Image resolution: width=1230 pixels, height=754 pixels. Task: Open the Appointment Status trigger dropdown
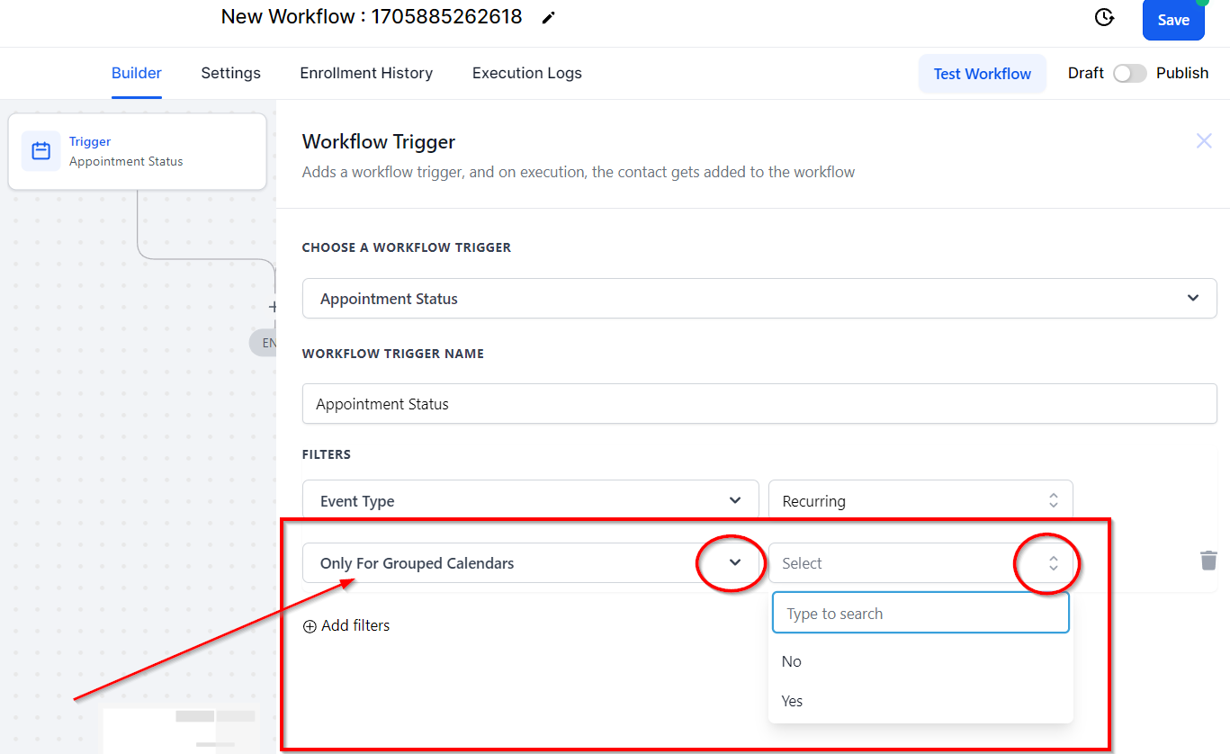pos(759,298)
